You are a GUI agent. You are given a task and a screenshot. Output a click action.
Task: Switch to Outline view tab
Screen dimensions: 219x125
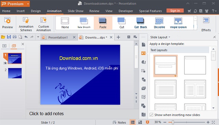click(4, 46)
